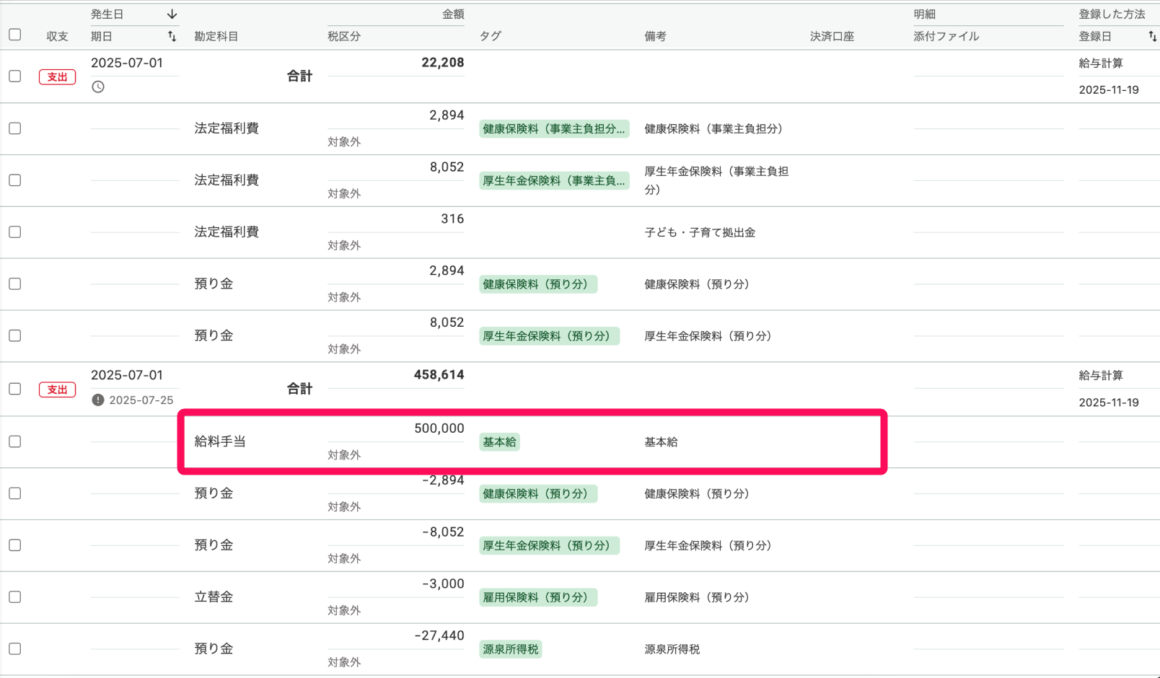Select the 22,208 total amount
Image resolution: width=1160 pixels, height=678 pixels.
click(x=443, y=63)
